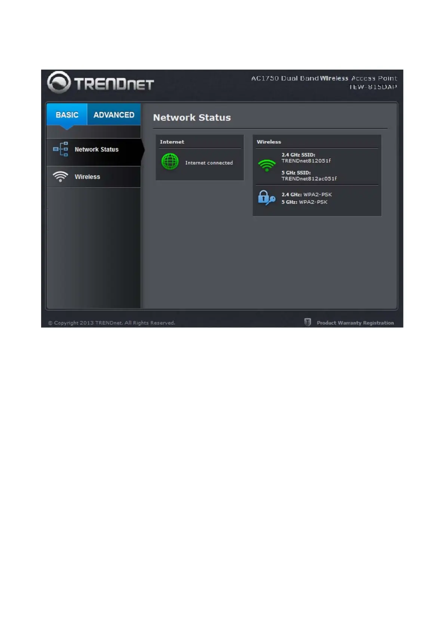Click the Wireless wifi icon in sidebar
The height and width of the screenshot is (630, 445).
point(60,177)
